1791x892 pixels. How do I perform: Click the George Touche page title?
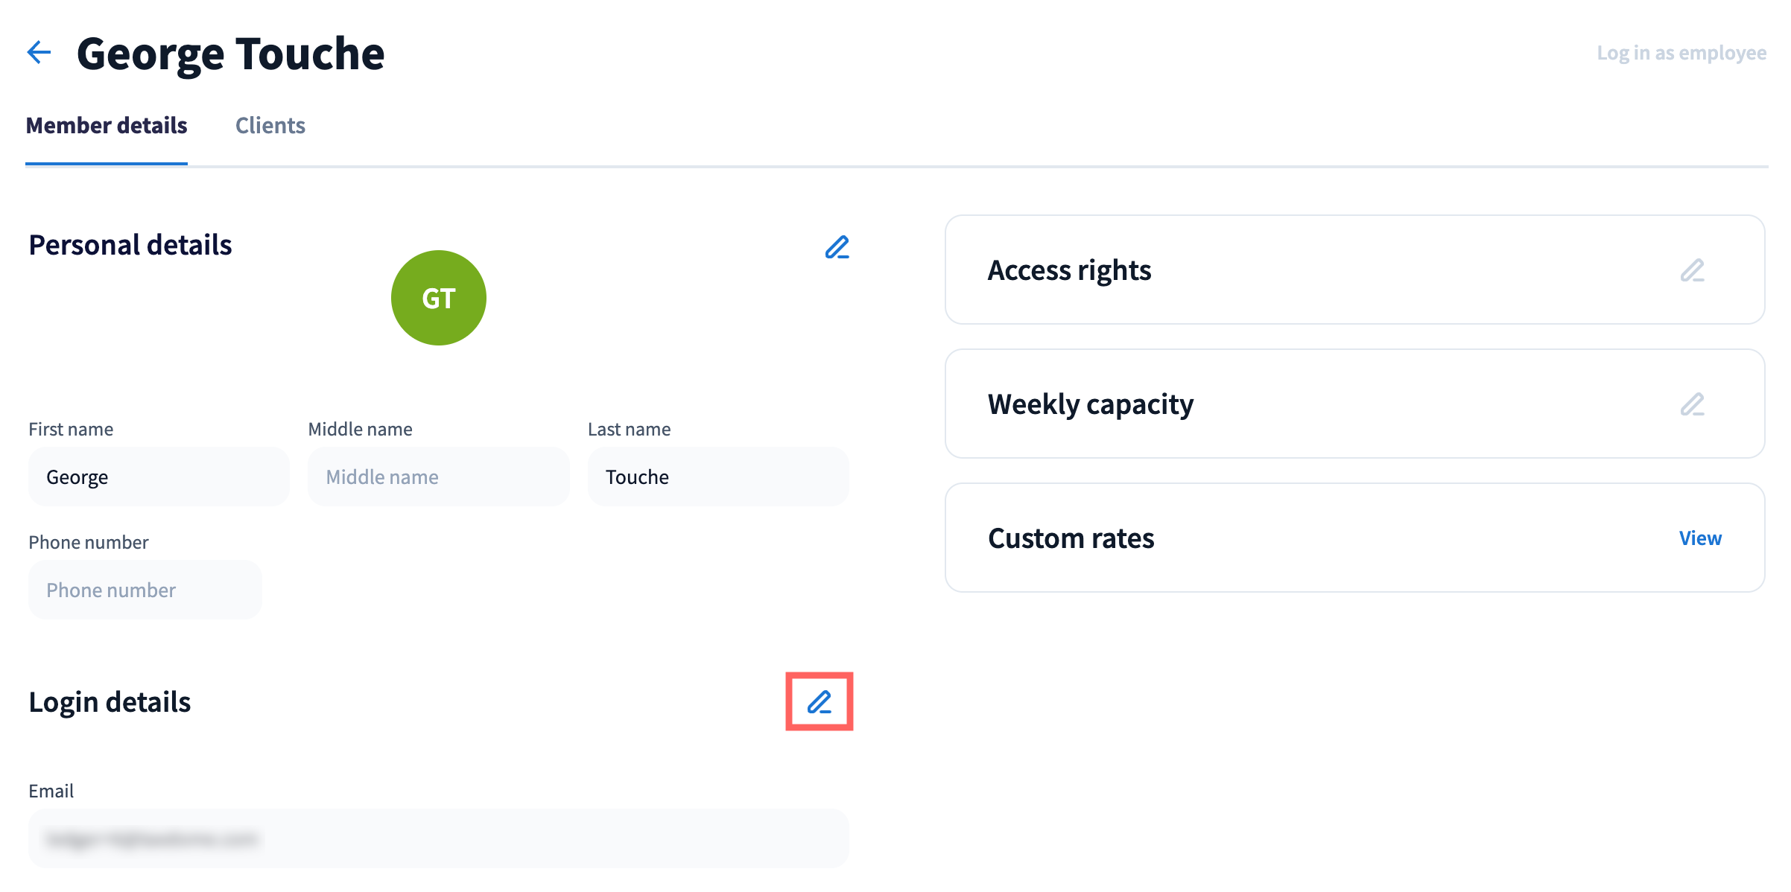tap(231, 54)
